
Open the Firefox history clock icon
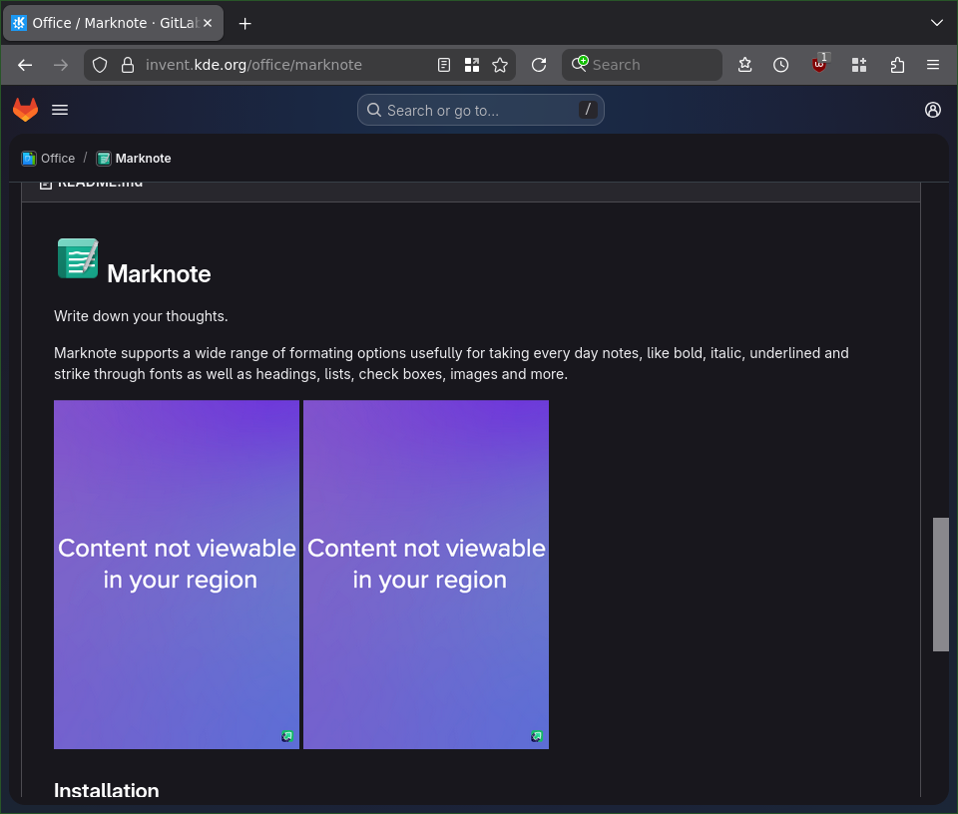(781, 65)
